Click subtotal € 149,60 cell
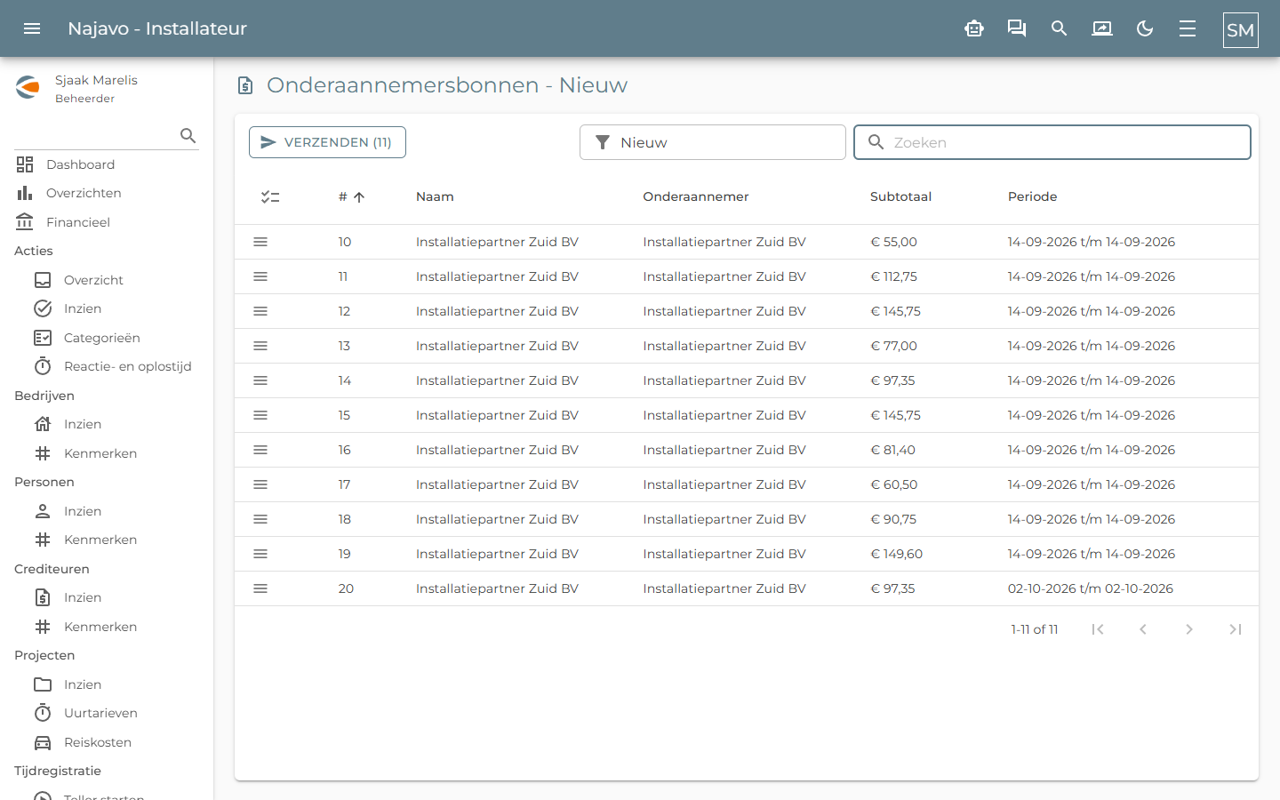 coord(896,554)
